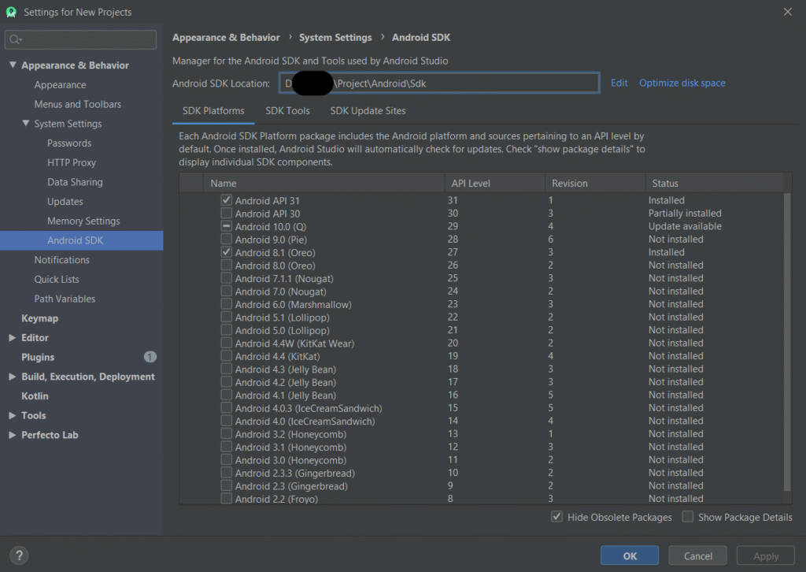Click the Edit link for SDK location
806x572 pixels.
coord(619,83)
